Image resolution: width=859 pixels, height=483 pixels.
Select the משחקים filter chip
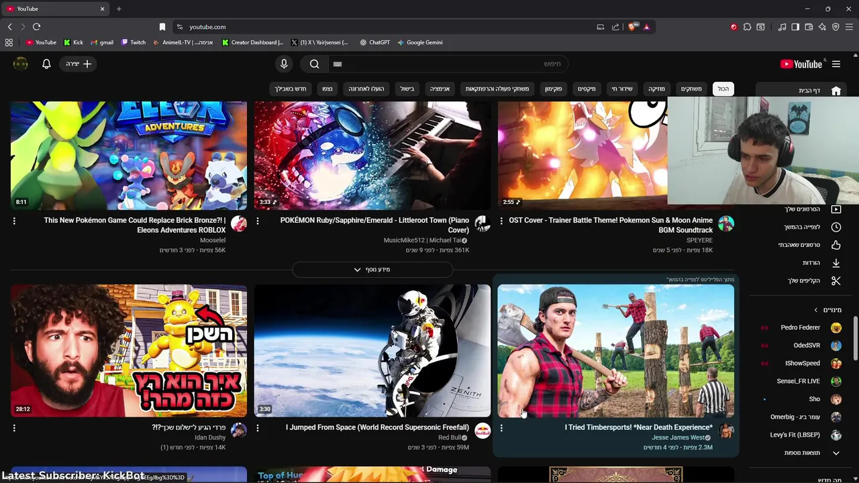(x=691, y=89)
